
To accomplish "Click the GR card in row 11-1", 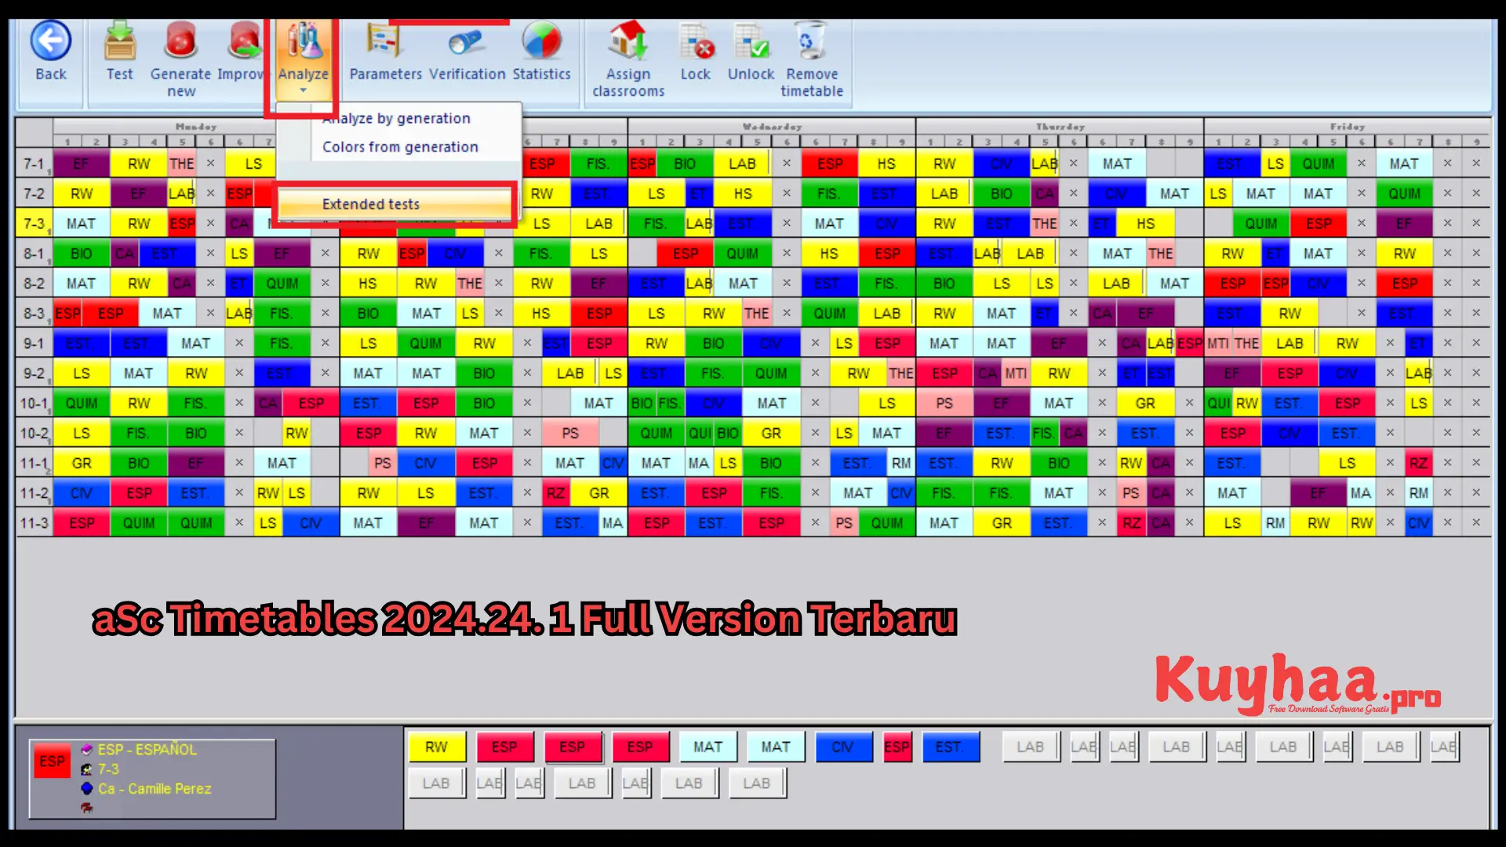I will (82, 463).
